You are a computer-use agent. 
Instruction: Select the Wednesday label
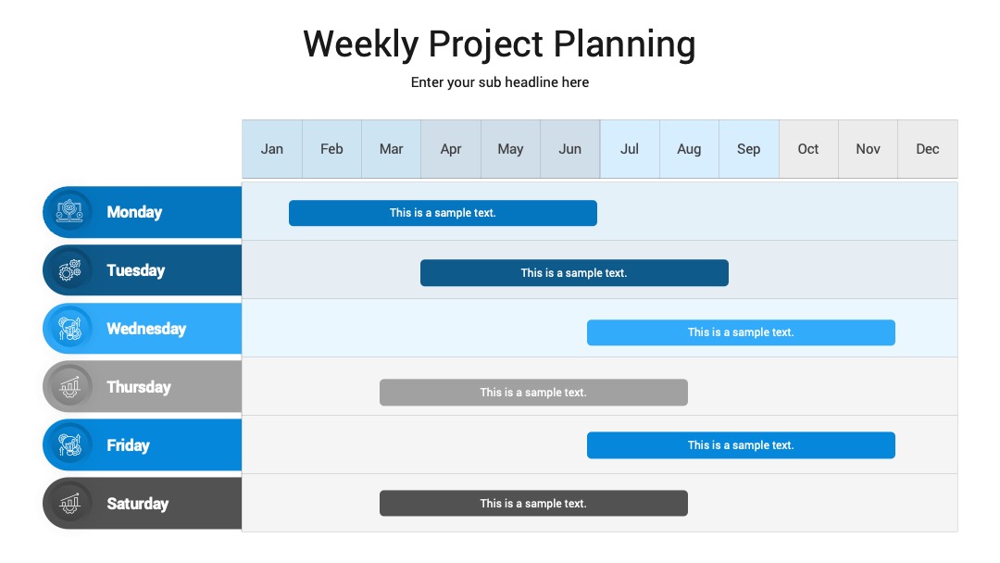(146, 329)
